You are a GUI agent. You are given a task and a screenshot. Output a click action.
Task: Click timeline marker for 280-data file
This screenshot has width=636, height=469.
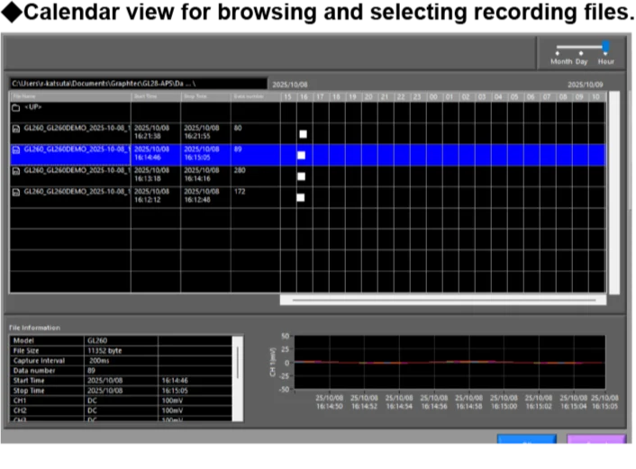coord(301,176)
